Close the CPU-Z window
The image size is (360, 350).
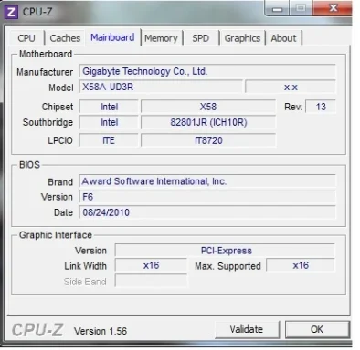click(333, 8)
